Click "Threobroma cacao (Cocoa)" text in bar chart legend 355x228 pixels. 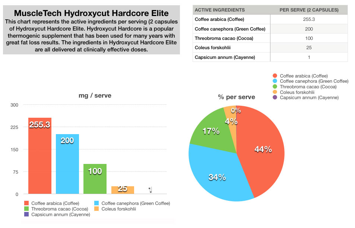coord(60,209)
